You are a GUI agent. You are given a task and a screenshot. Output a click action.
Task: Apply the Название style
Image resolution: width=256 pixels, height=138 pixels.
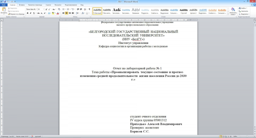(136, 11)
